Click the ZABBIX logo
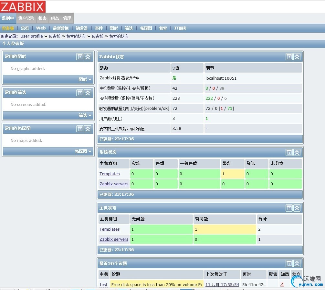Screen dimensions: 325x290 [23, 6]
